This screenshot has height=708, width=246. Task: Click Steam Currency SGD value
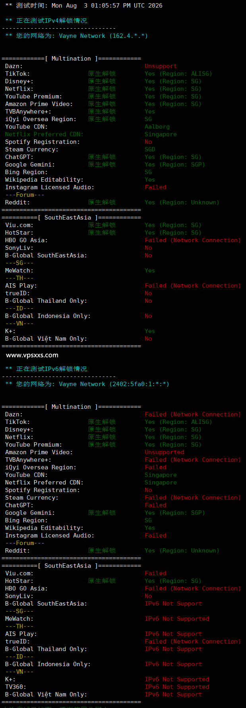click(150, 149)
